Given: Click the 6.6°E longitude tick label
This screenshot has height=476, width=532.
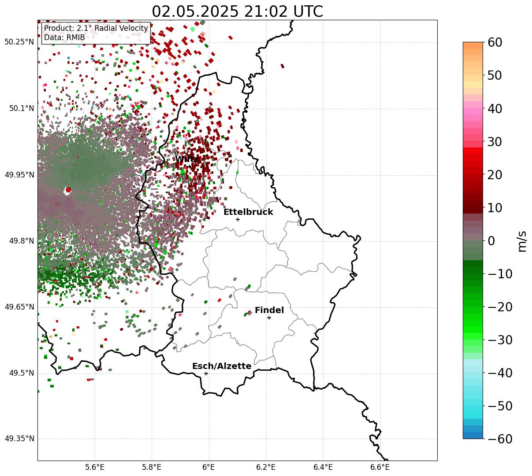Looking at the screenshot, I should coord(380,467).
